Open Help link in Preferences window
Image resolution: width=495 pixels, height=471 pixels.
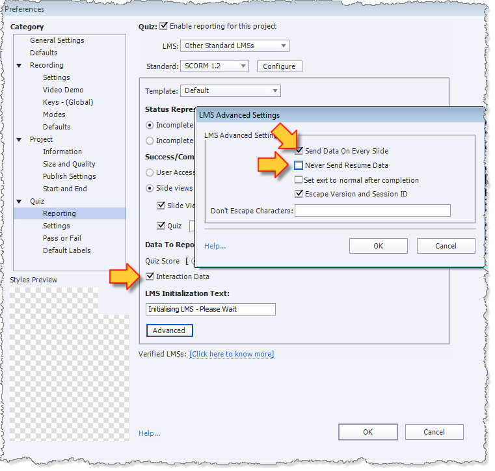coord(150,433)
